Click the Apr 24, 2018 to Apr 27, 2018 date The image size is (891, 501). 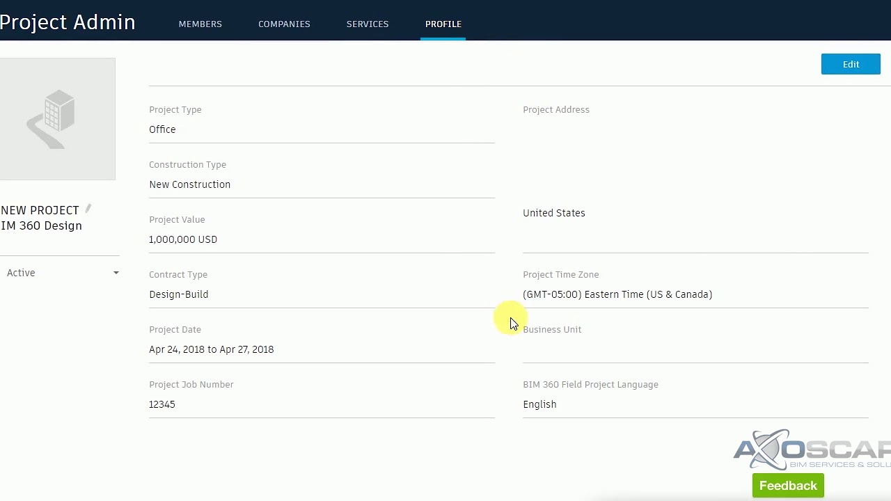coord(211,349)
